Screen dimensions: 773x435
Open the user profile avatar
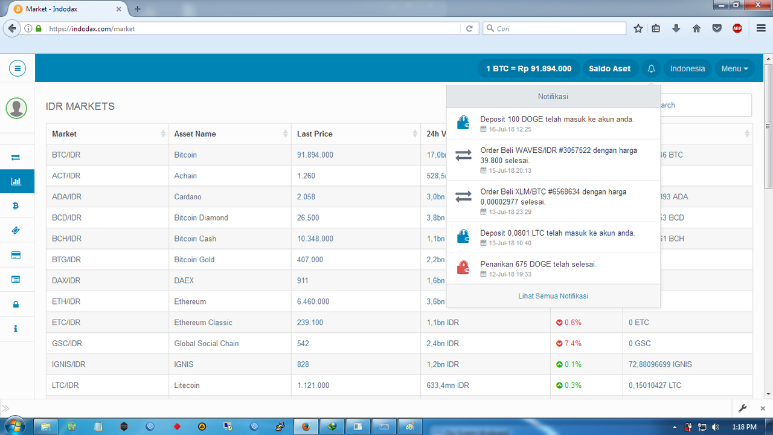click(16, 108)
